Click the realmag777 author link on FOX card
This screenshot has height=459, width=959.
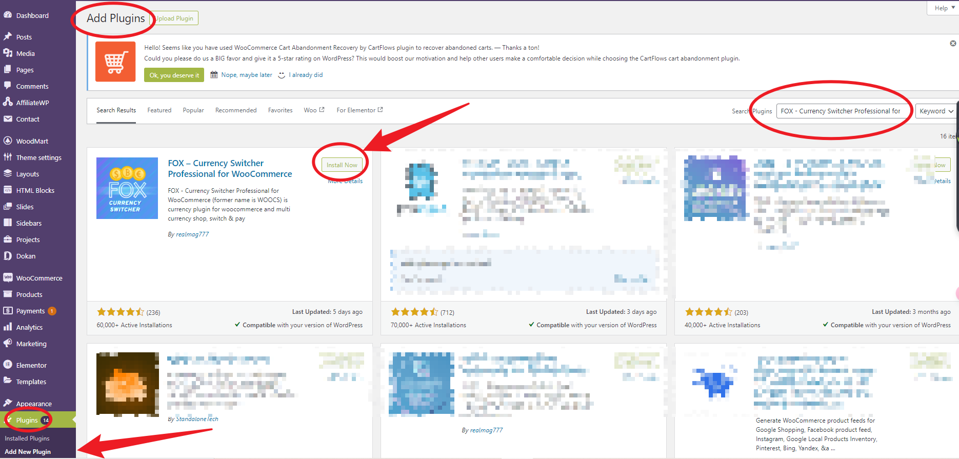[x=192, y=234]
